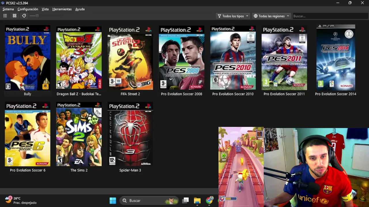Open File Explorer from the taskbar
This screenshot has width=369, height=207.
click(x=197, y=200)
